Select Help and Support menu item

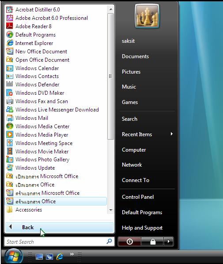[142, 228]
